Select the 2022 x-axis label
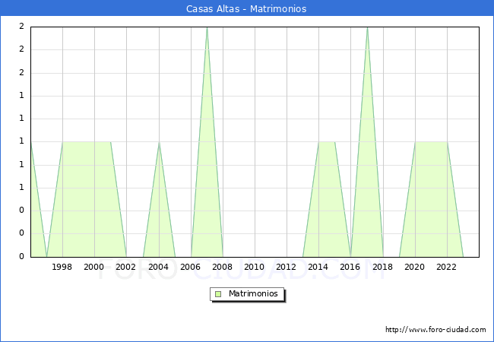This screenshot has height=342, width=494. tap(447, 267)
